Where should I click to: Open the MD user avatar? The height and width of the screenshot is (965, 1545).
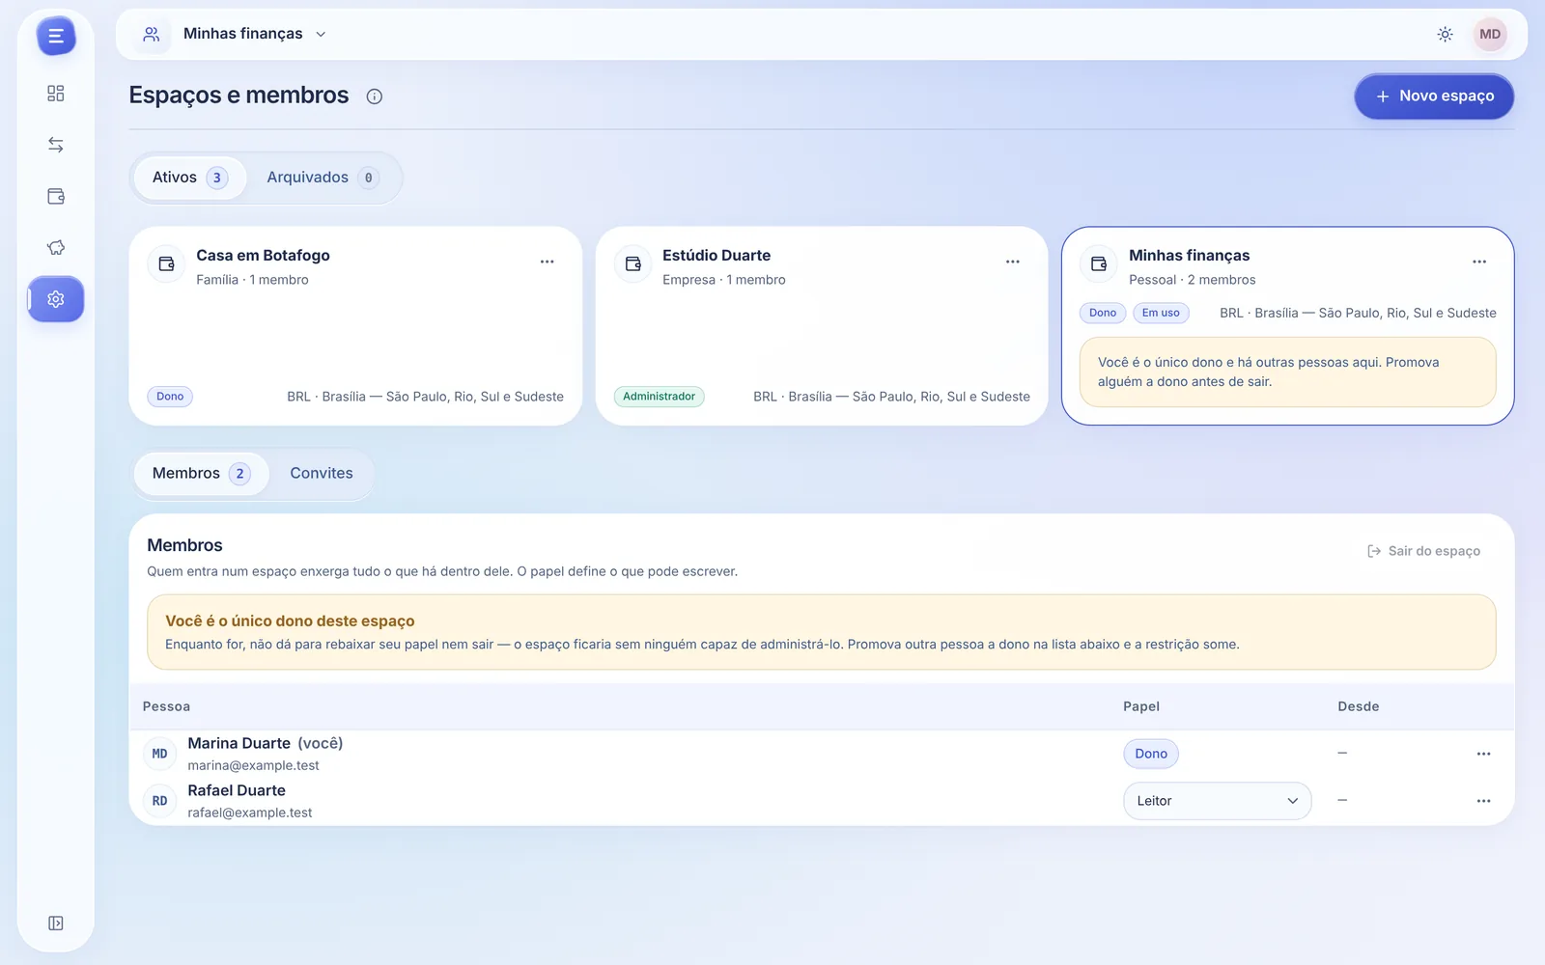[x=1490, y=34]
